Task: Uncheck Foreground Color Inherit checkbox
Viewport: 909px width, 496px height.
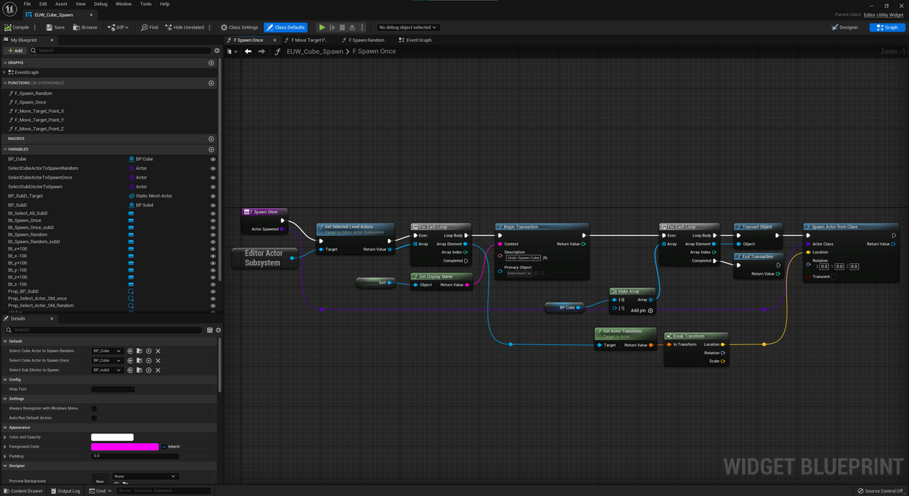Action: tap(164, 447)
